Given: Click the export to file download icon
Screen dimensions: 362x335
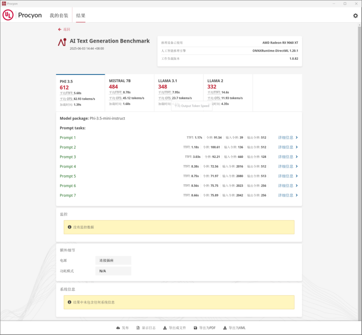Looking at the screenshot, I should click(x=165, y=328).
